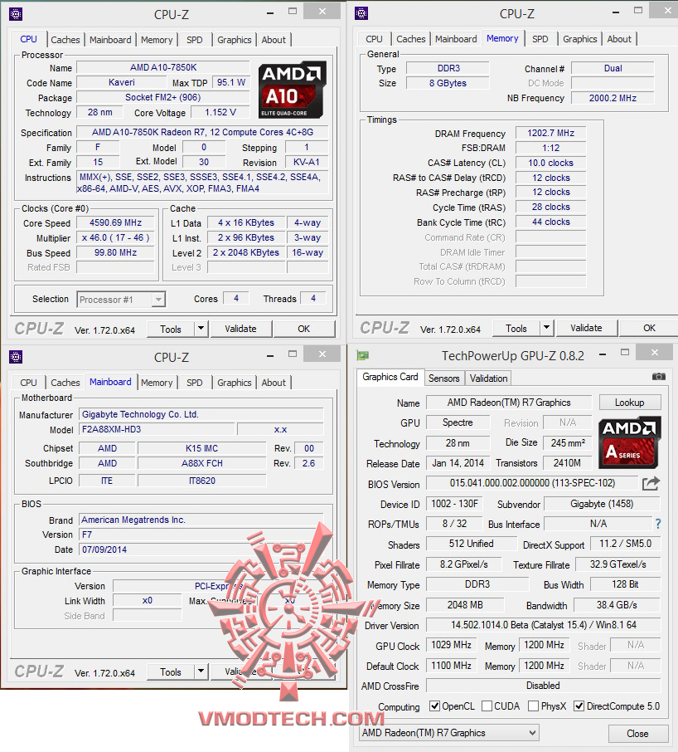This screenshot has height=752, width=678.
Task: Click the Multiplier value x 46.0
Action: pyautogui.click(x=115, y=238)
